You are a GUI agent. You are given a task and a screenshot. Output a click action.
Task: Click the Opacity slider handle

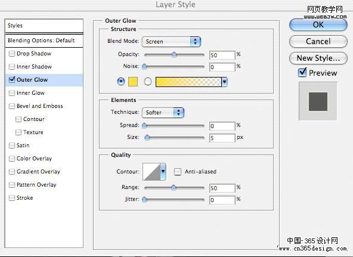pos(174,54)
